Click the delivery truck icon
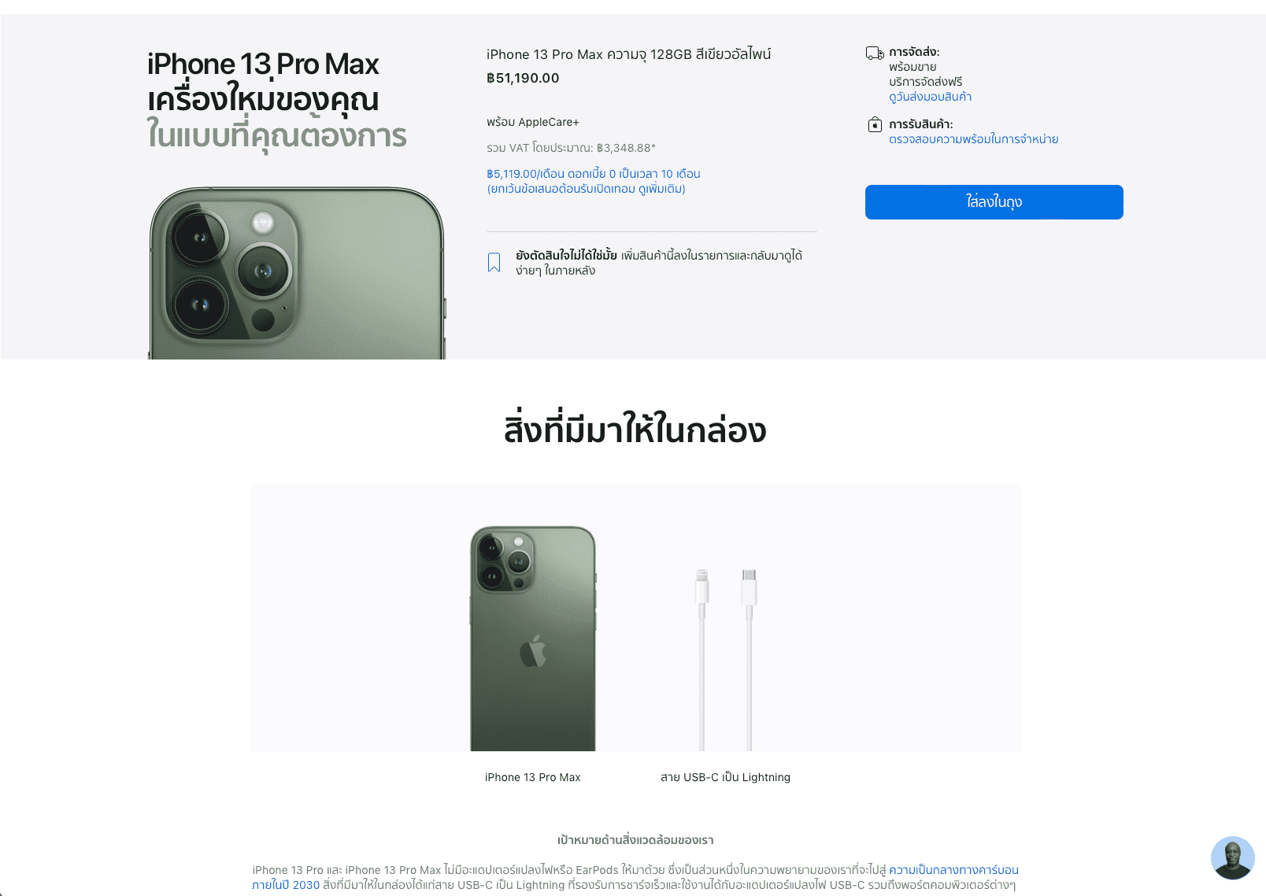The width and height of the screenshot is (1266, 896). tap(875, 53)
